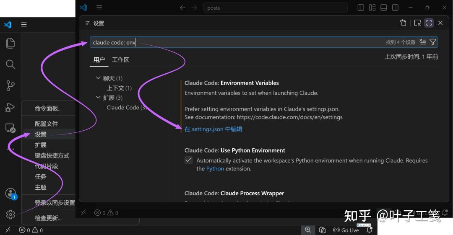The height and width of the screenshot is (235, 453).
Task: Open hamburger menu in right window
Action: pyautogui.click(x=99, y=8)
